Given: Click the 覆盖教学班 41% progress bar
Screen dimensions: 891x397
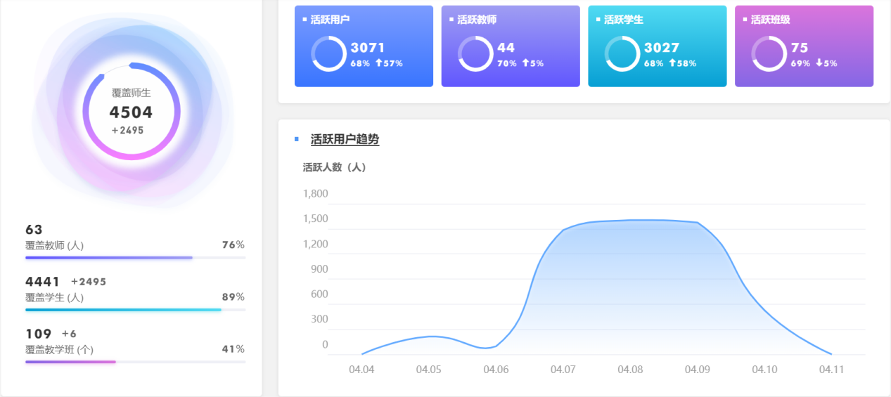Looking at the screenshot, I should [x=135, y=362].
